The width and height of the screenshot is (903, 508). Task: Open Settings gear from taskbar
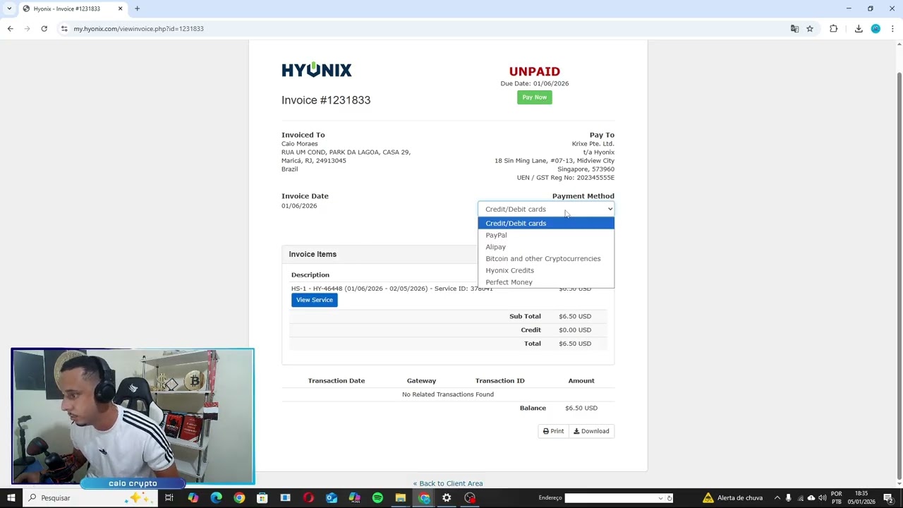[x=447, y=498]
